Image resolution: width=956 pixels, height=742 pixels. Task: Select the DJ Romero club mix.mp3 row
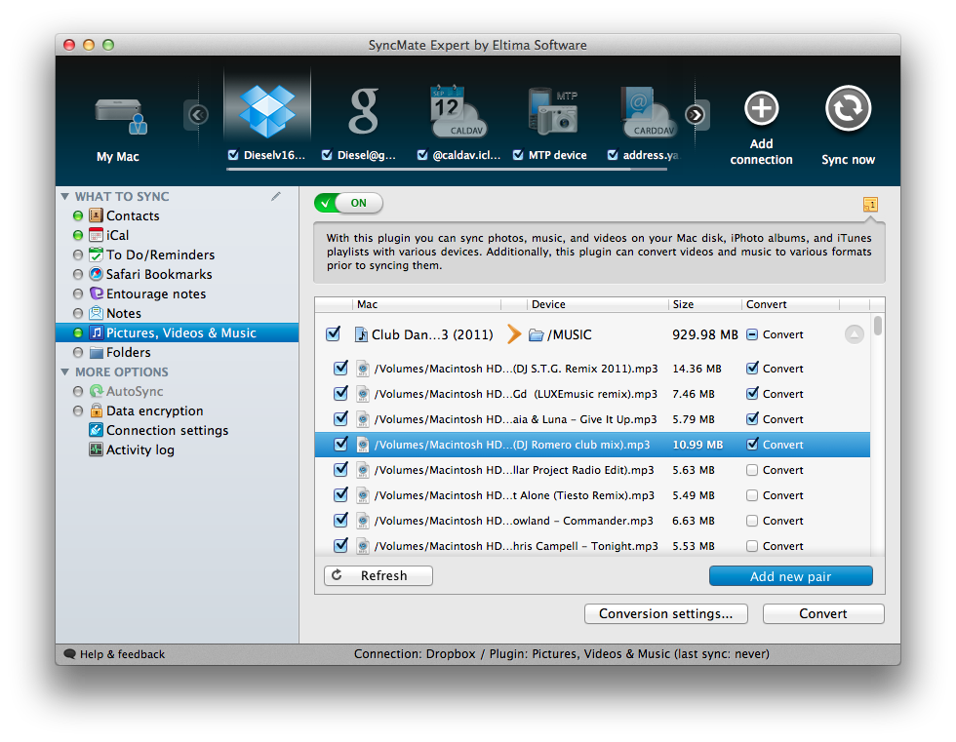tap(593, 445)
